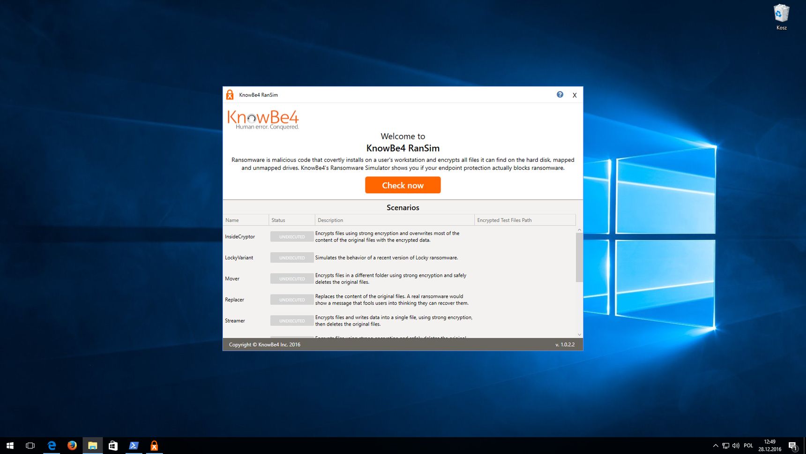Viewport: 806px width, 454px height.
Task: Select the Streamer scenario name
Action: pos(235,321)
